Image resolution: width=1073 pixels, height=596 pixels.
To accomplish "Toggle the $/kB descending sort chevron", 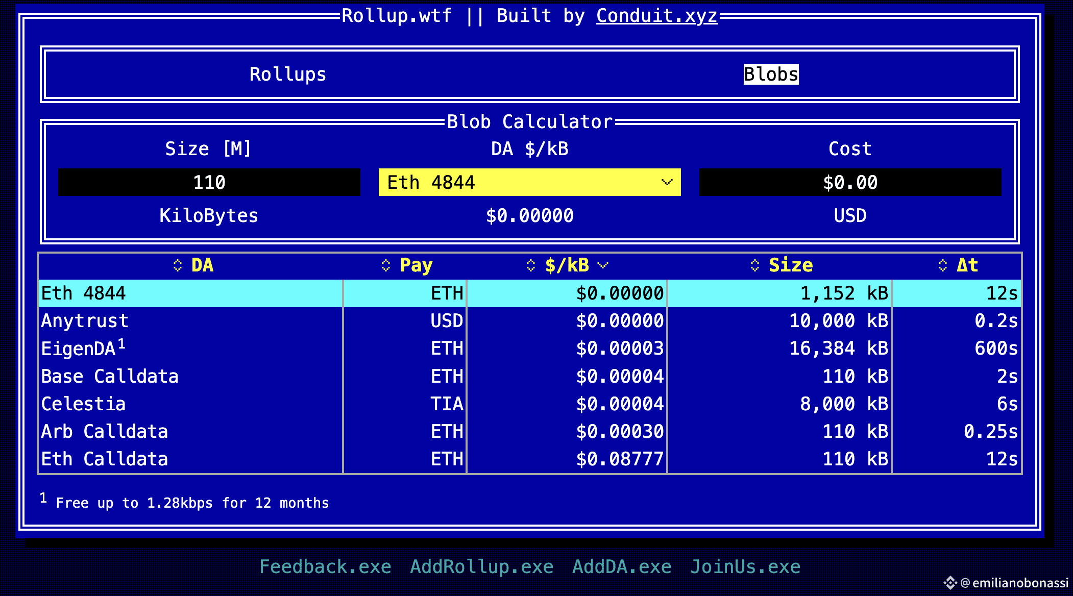I will pos(603,265).
